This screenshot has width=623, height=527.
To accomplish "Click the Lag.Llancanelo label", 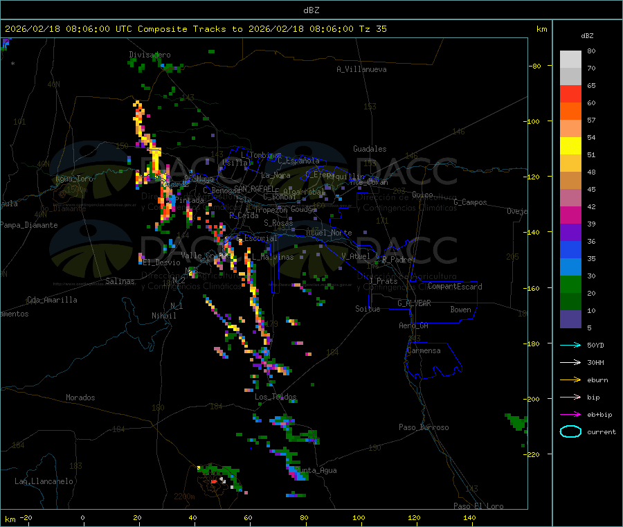I will (44, 481).
